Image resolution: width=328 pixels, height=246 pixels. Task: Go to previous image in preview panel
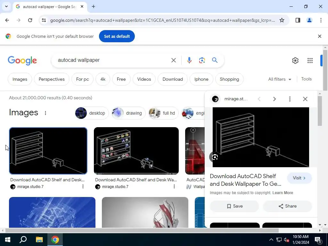[259, 99]
